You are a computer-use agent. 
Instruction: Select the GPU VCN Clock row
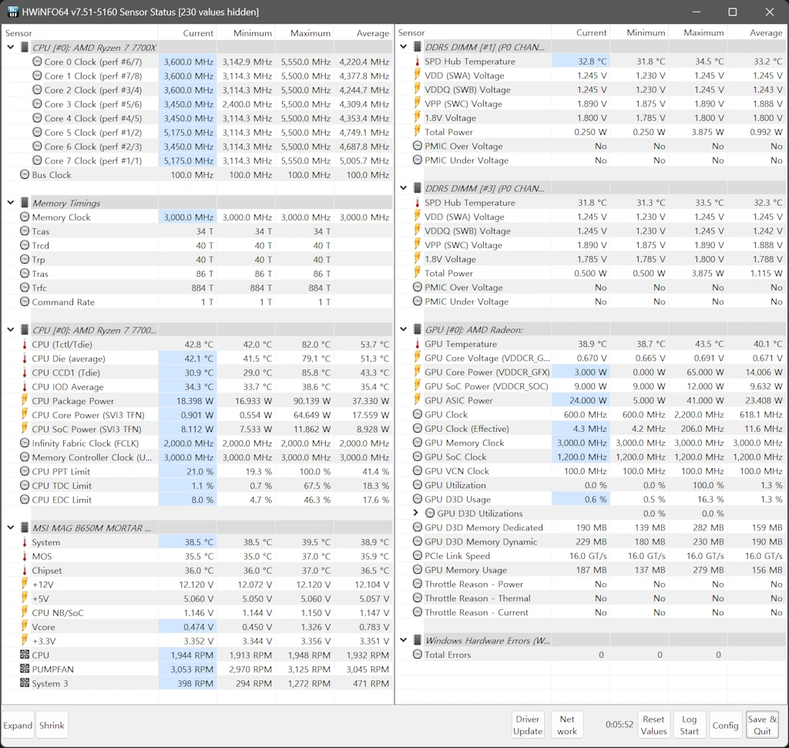coord(590,471)
